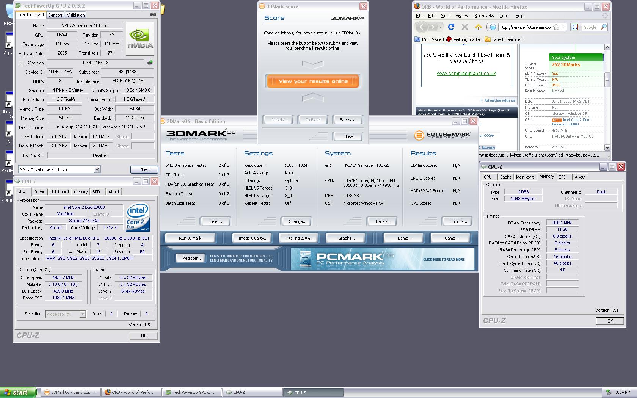Open search engine selector dropdown
The image size is (637, 398).
[x=576, y=27]
